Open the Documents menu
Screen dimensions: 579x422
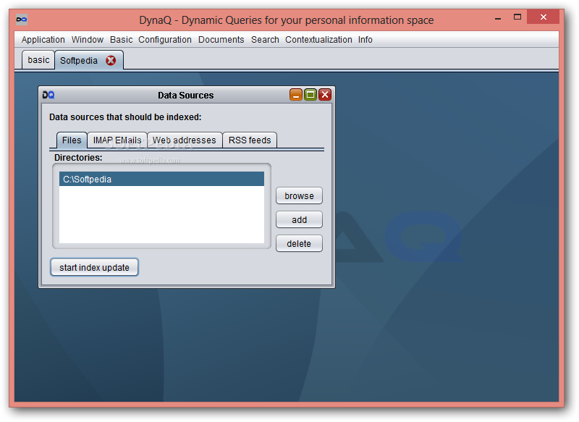pyautogui.click(x=221, y=40)
